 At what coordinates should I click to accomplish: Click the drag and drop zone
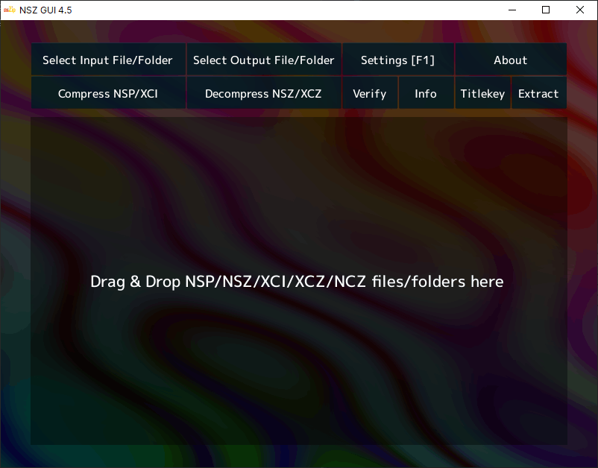point(298,282)
